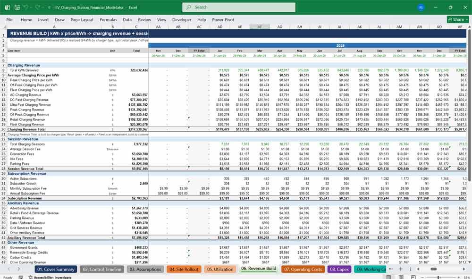
Task: Click the Search box in title bar
Action: coord(238,7)
